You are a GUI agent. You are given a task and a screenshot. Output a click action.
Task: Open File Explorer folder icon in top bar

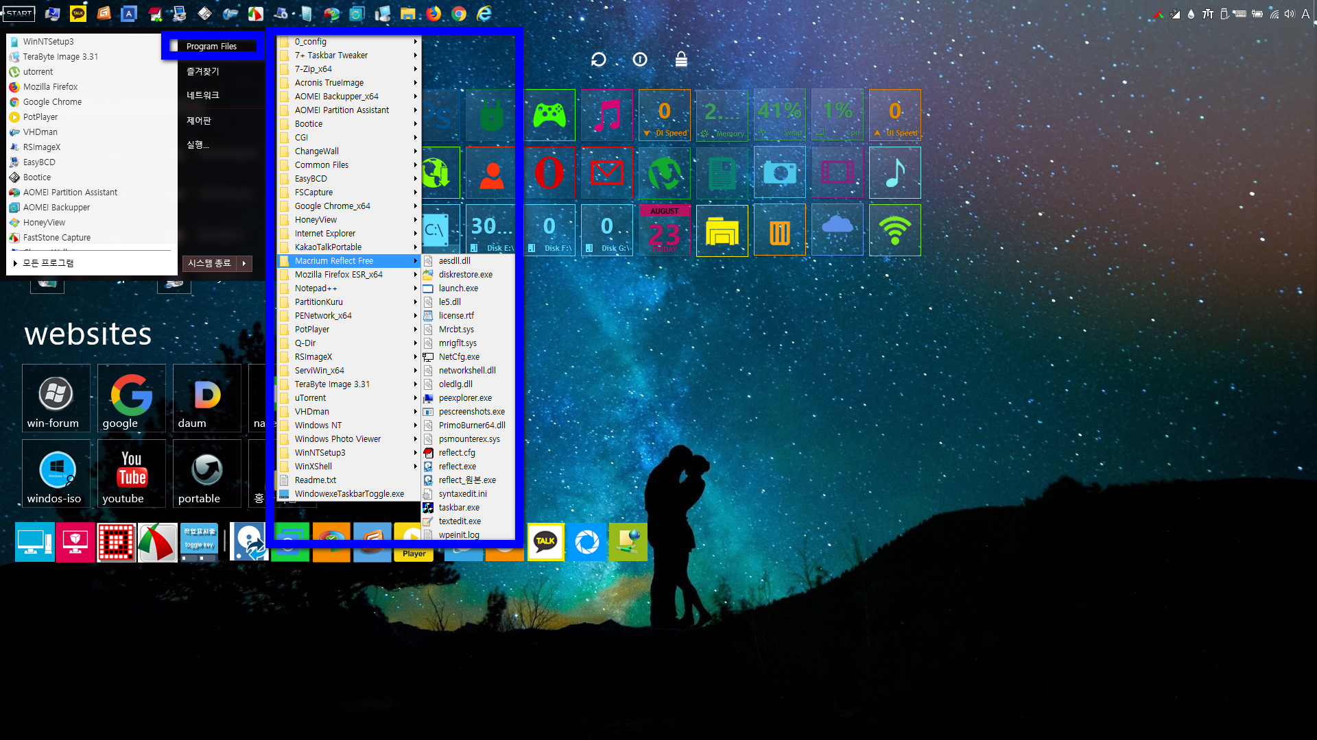point(408,13)
